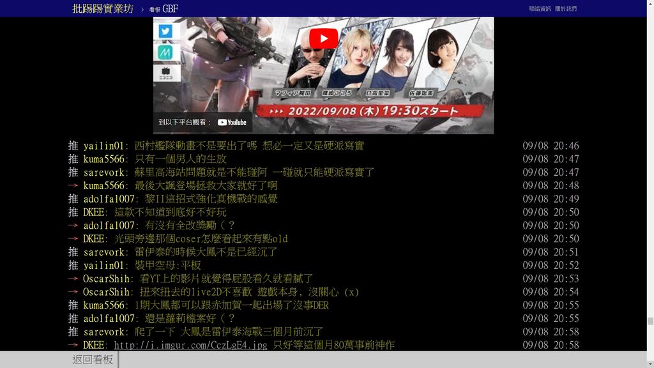Click the timestamp 09/08 20:53
This screenshot has width=654, height=368.
click(x=551, y=279)
